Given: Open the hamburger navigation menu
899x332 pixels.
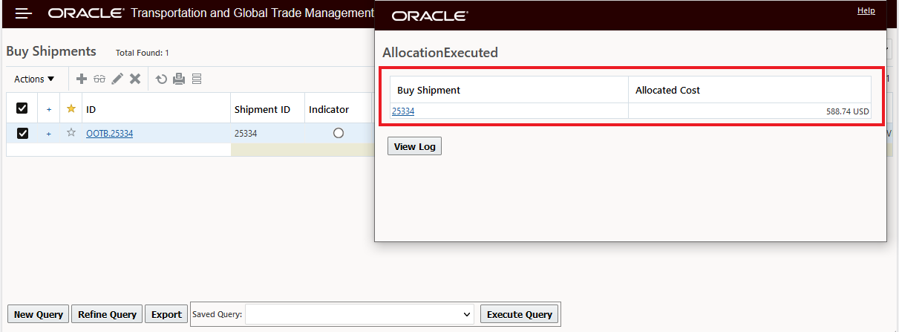Looking at the screenshot, I should tap(24, 13).
